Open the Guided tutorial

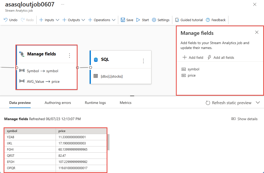(x=189, y=20)
